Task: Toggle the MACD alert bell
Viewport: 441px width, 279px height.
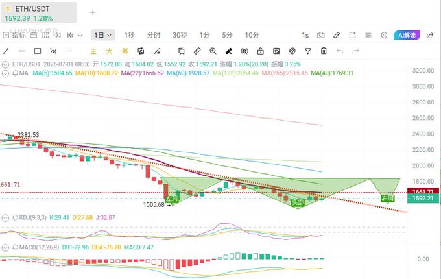Action: click(15, 247)
